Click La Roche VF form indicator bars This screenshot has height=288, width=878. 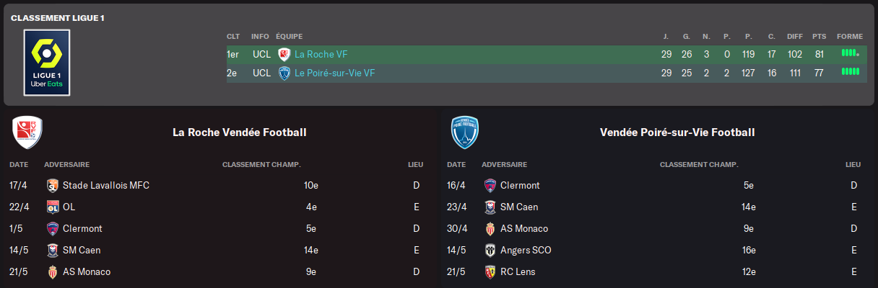tap(850, 53)
